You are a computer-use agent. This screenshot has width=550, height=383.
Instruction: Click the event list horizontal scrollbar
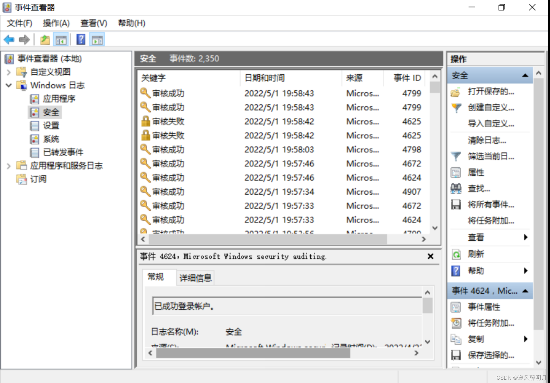[x=268, y=239]
